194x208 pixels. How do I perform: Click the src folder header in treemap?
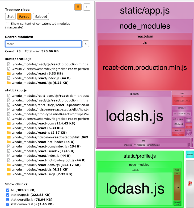(x=144, y=141)
